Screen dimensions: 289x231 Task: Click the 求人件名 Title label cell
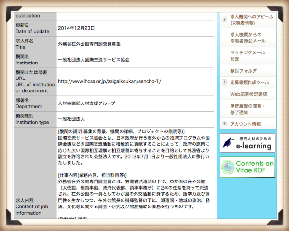pyautogui.click(x=35, y=44)
